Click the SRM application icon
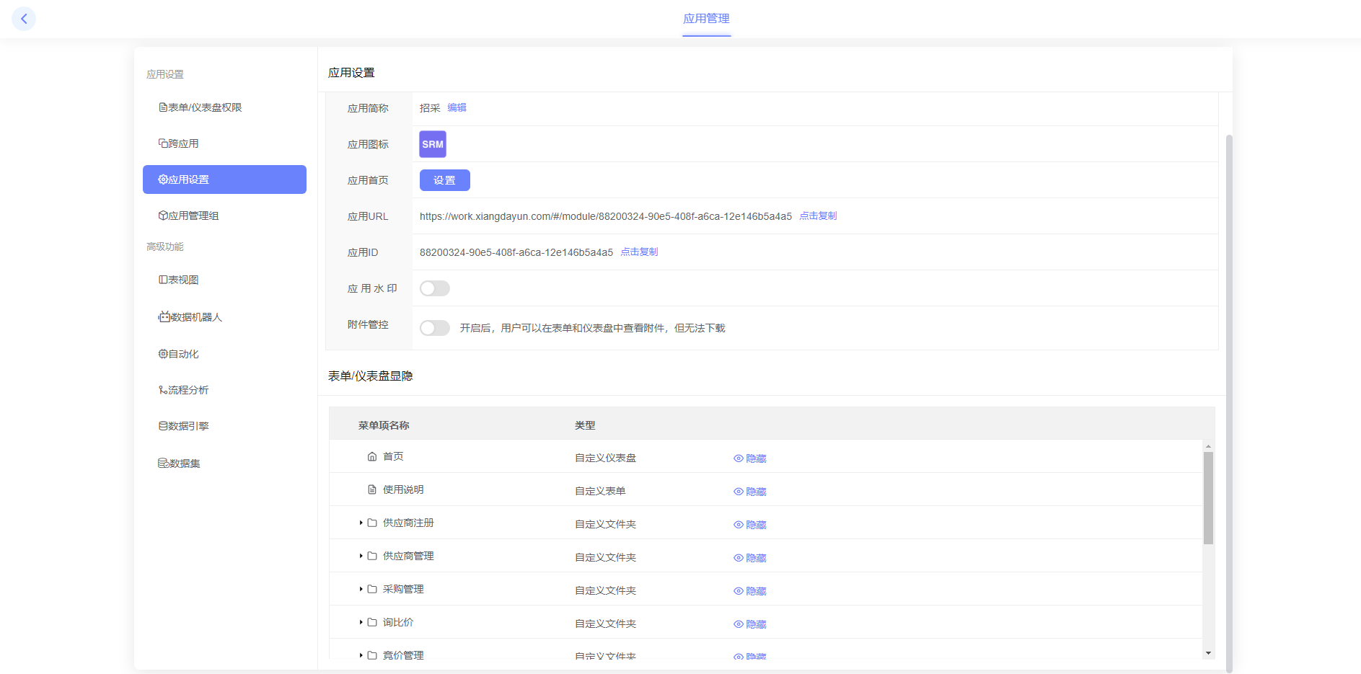 click(433, 144)
